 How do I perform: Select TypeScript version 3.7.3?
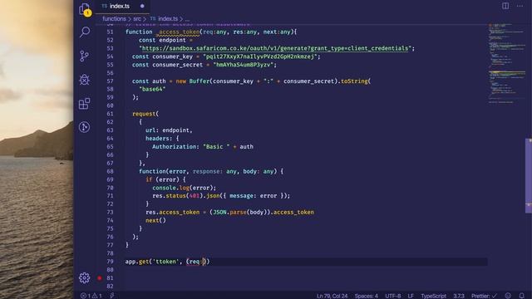[x=459, y=296]
